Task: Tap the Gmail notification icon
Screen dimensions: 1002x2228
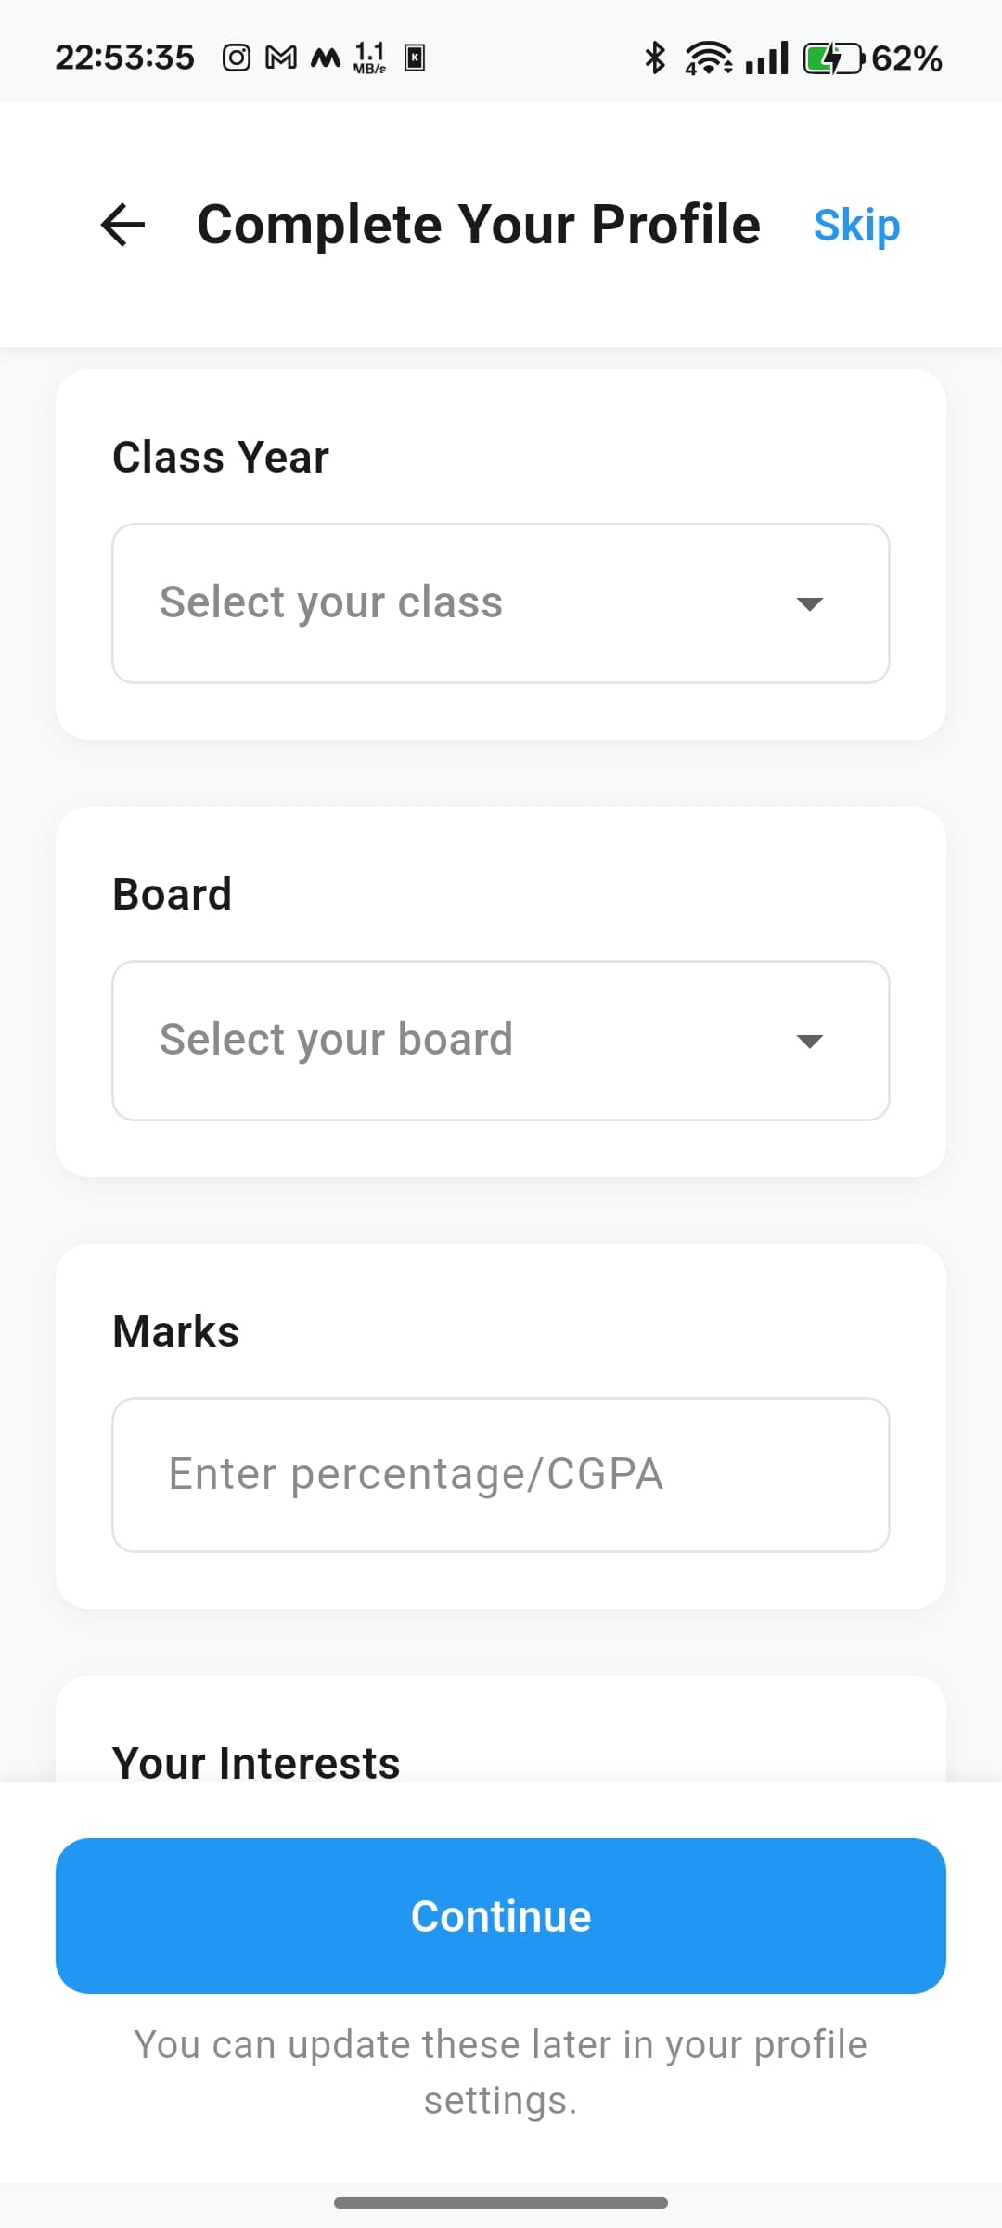Action: pyautogui.click(x=281, y=58)
